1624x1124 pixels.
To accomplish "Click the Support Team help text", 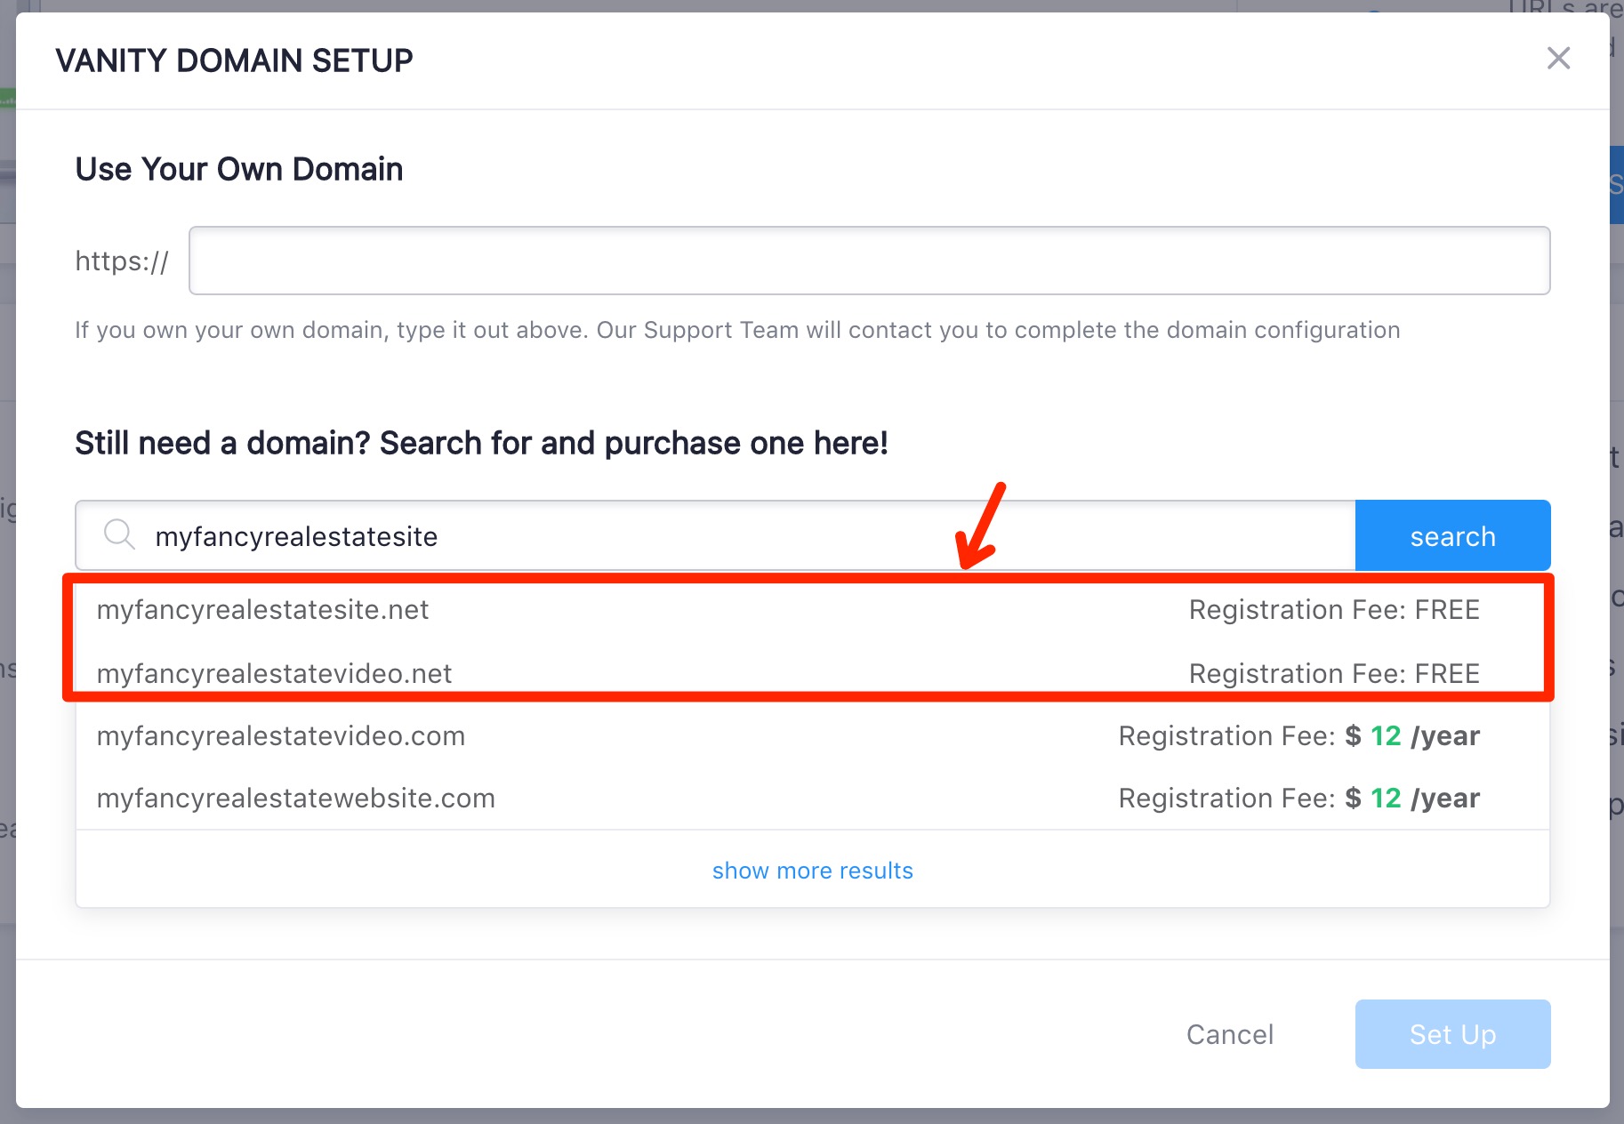I will [737, 330].
